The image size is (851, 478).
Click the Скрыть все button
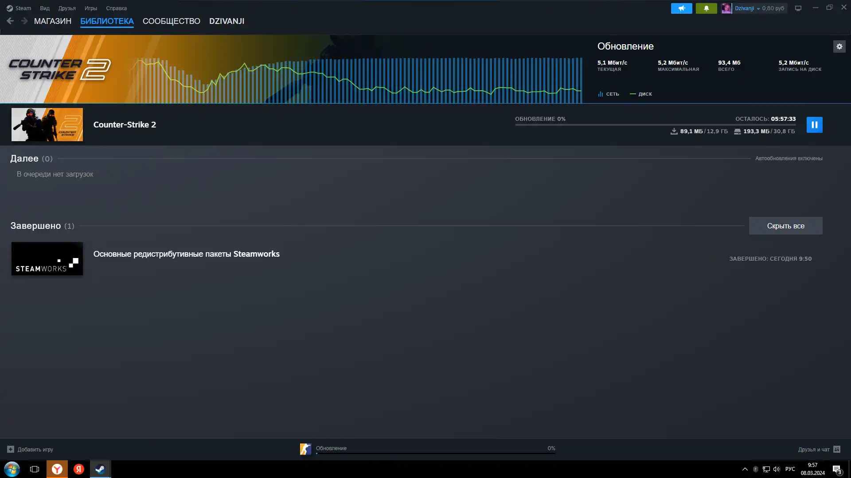785,226
